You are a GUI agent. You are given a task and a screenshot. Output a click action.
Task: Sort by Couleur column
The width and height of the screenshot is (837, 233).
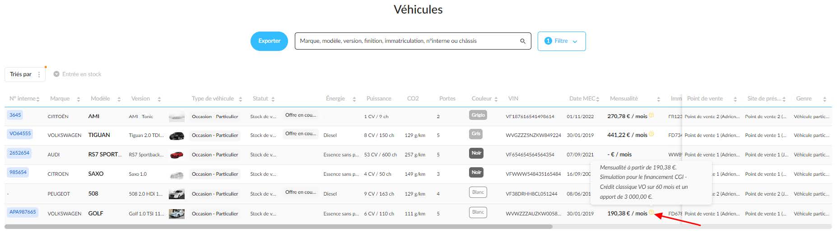pos(496,99)
